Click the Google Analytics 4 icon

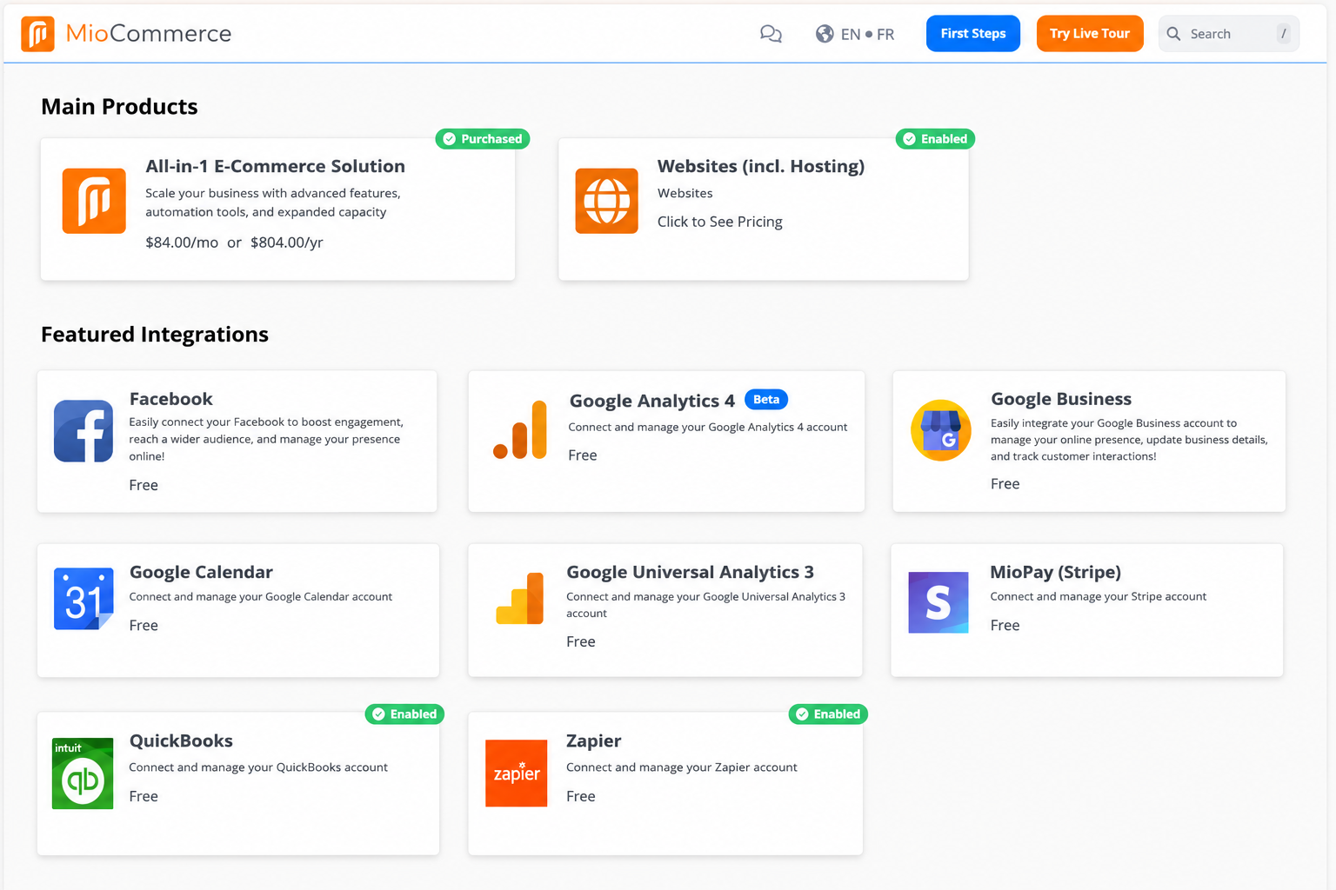click(x=520, y=429)
